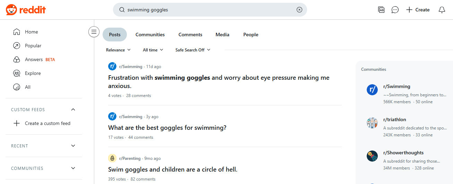Viewport: 453px width, 184px height.
Task: Open the All time filter dropdown
Action: click(153, 50)
